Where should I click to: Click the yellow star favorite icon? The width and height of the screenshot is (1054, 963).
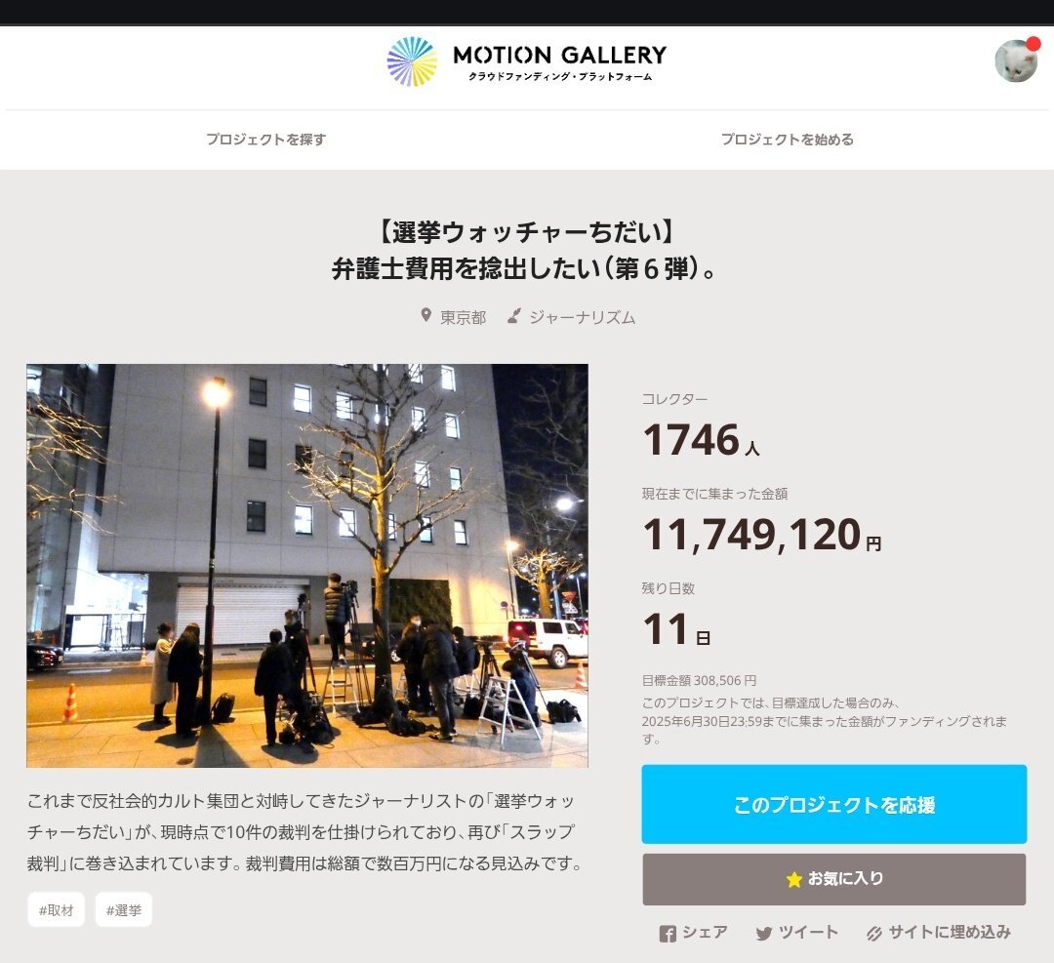(x=793, y=879)
